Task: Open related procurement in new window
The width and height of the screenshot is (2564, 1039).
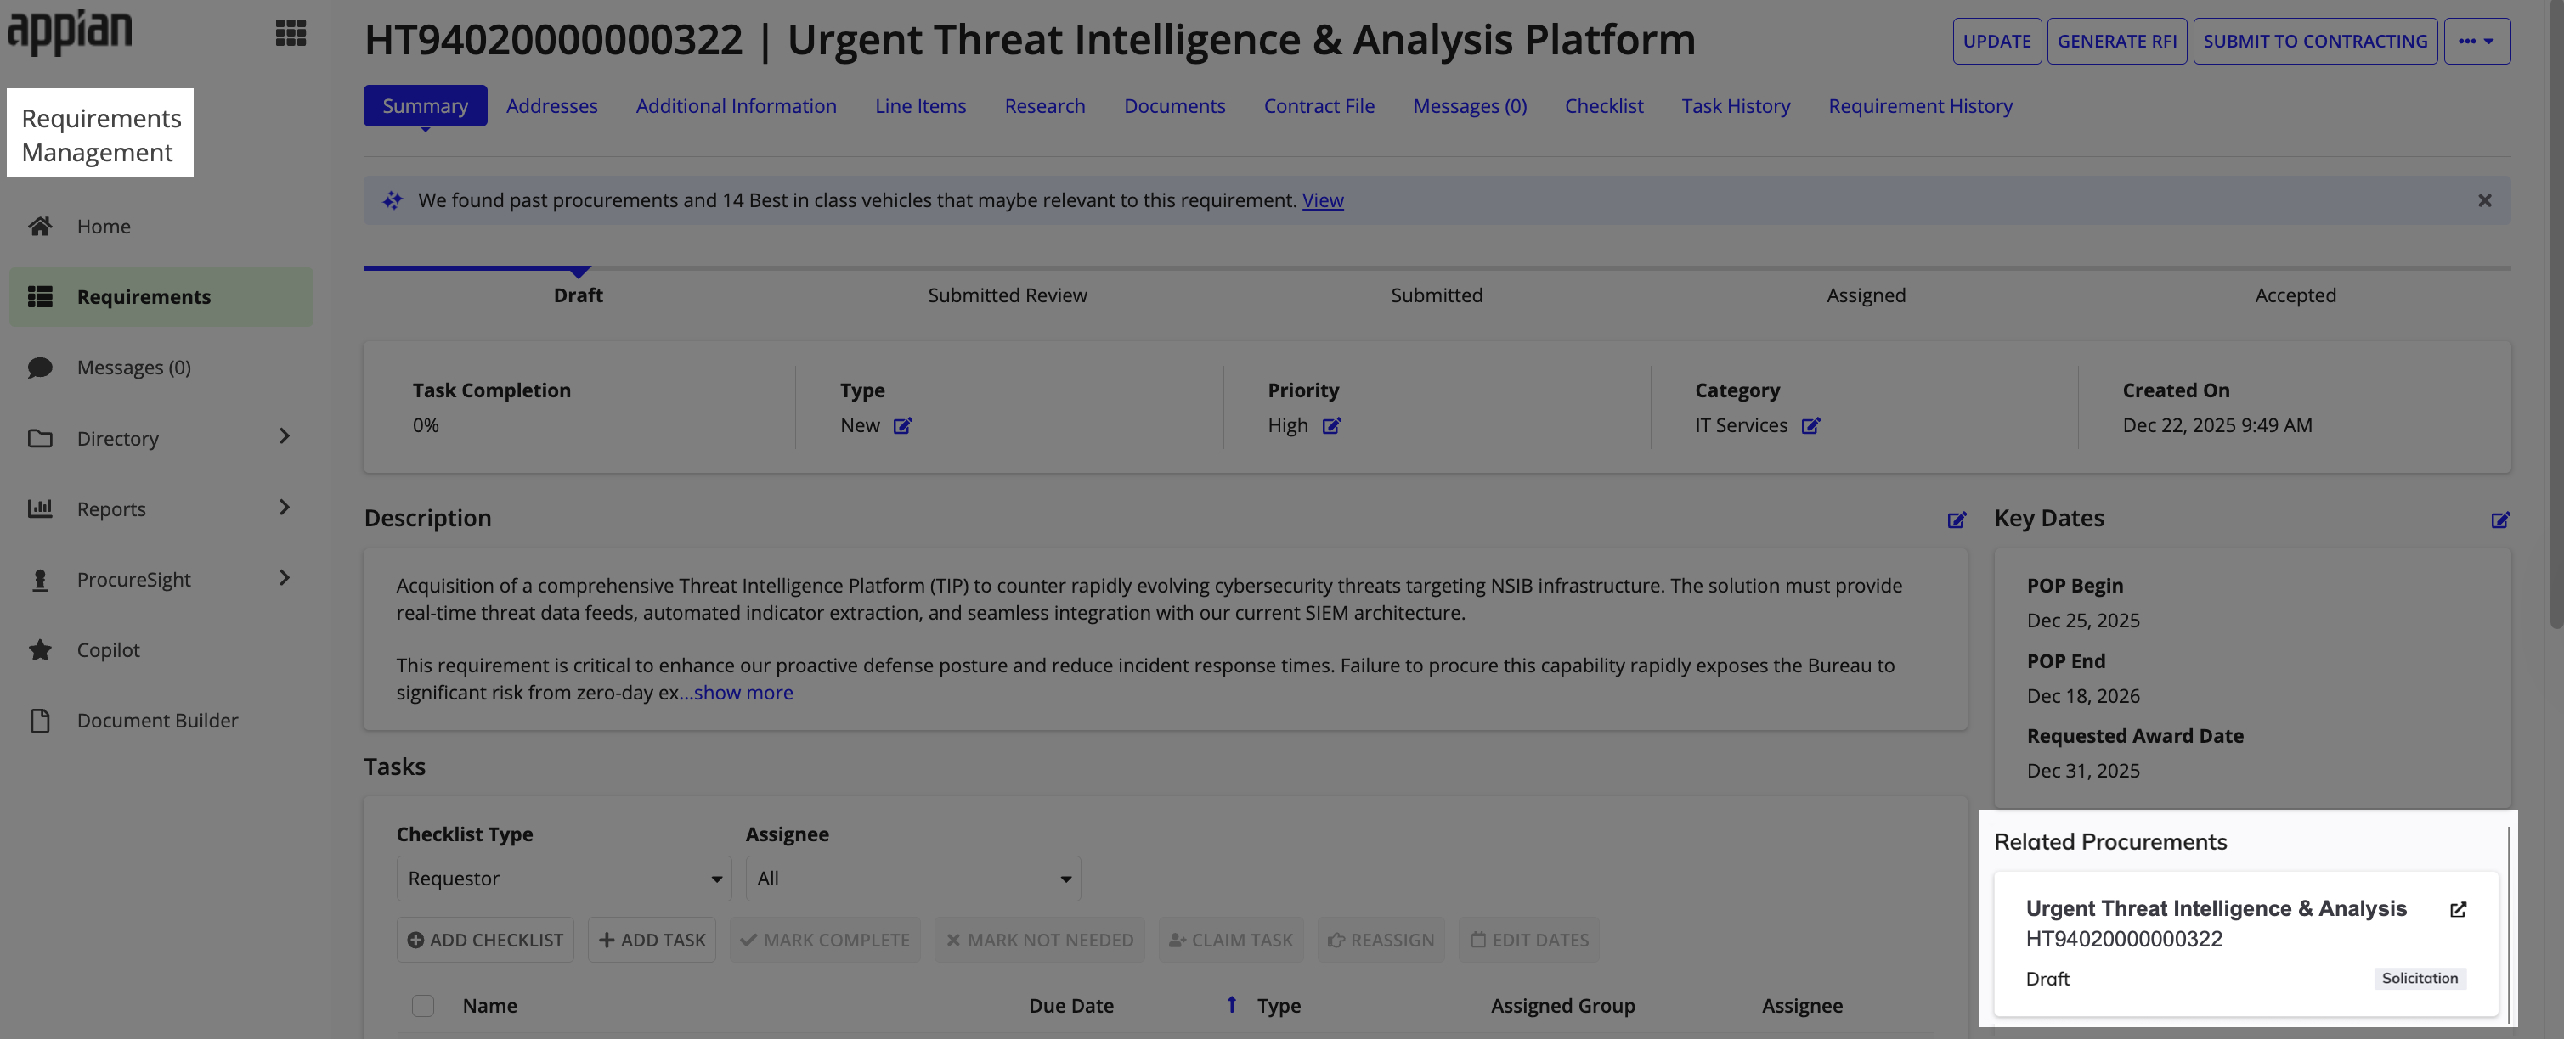Action: tap(2458, 910)
